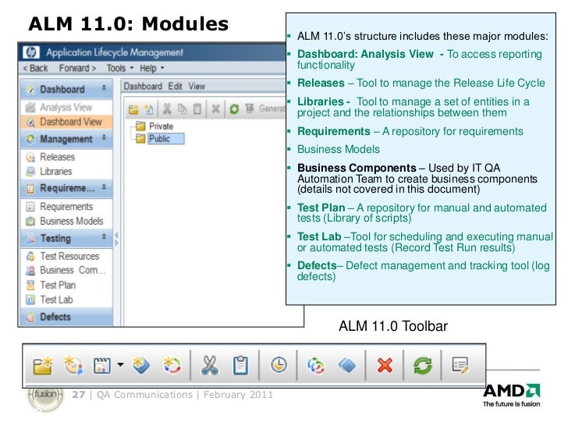Viewport: 568px width, 426px height.
Task: Click the HP logo in title bar
Action: pyautogui.click(x=31, y=52)
